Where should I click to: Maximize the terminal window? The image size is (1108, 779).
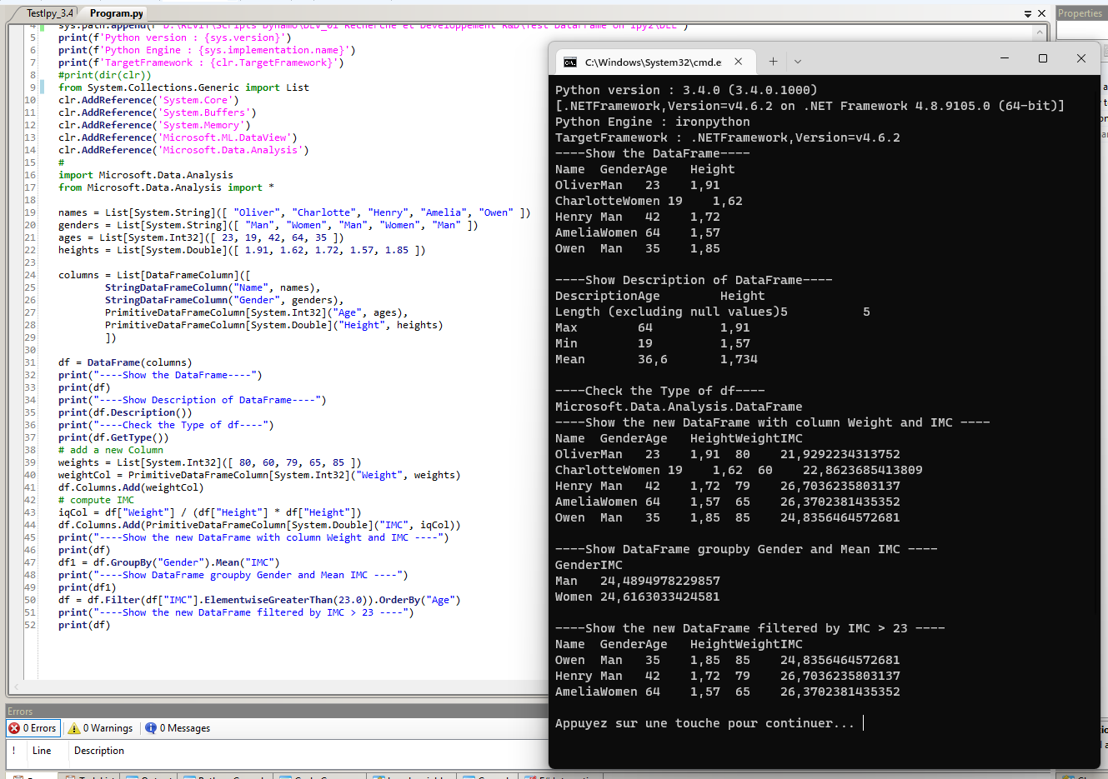pos(1042,58)
